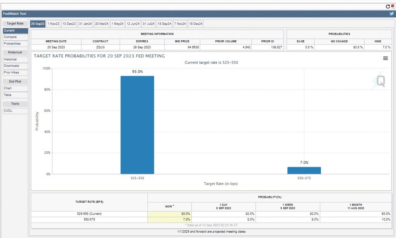Viewport: 396px width, 238px height.
Task: Click the refresh icon at top right
Action: [387, 7]
